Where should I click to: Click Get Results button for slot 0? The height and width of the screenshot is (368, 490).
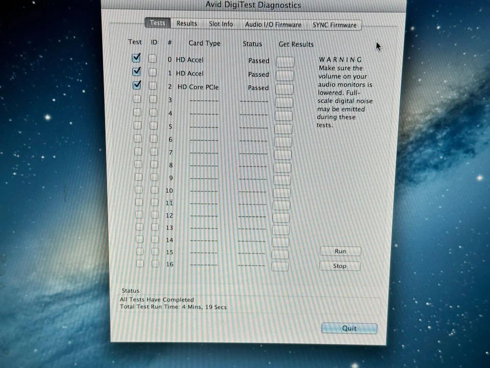click(285, 62)
